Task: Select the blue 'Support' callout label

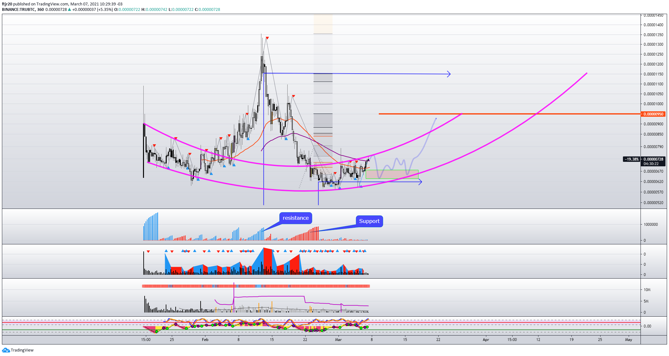Action: tap(369, 221)
